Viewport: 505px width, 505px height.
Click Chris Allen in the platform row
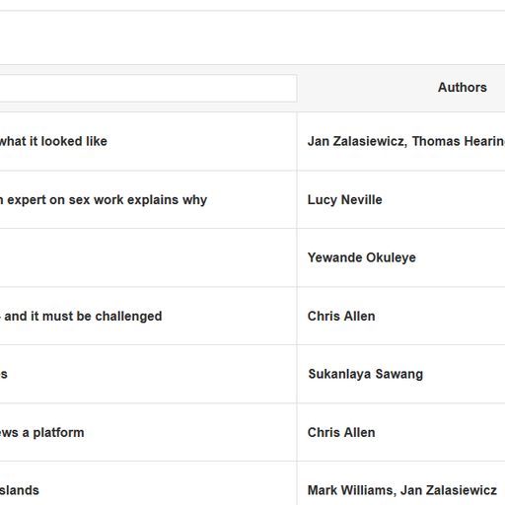pyautogui.click(x=341, y=432)
